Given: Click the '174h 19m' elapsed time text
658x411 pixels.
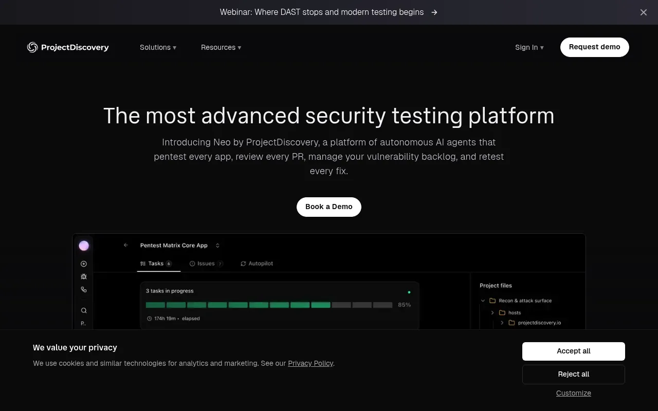Looking at the screenshot, I should 164,319.
